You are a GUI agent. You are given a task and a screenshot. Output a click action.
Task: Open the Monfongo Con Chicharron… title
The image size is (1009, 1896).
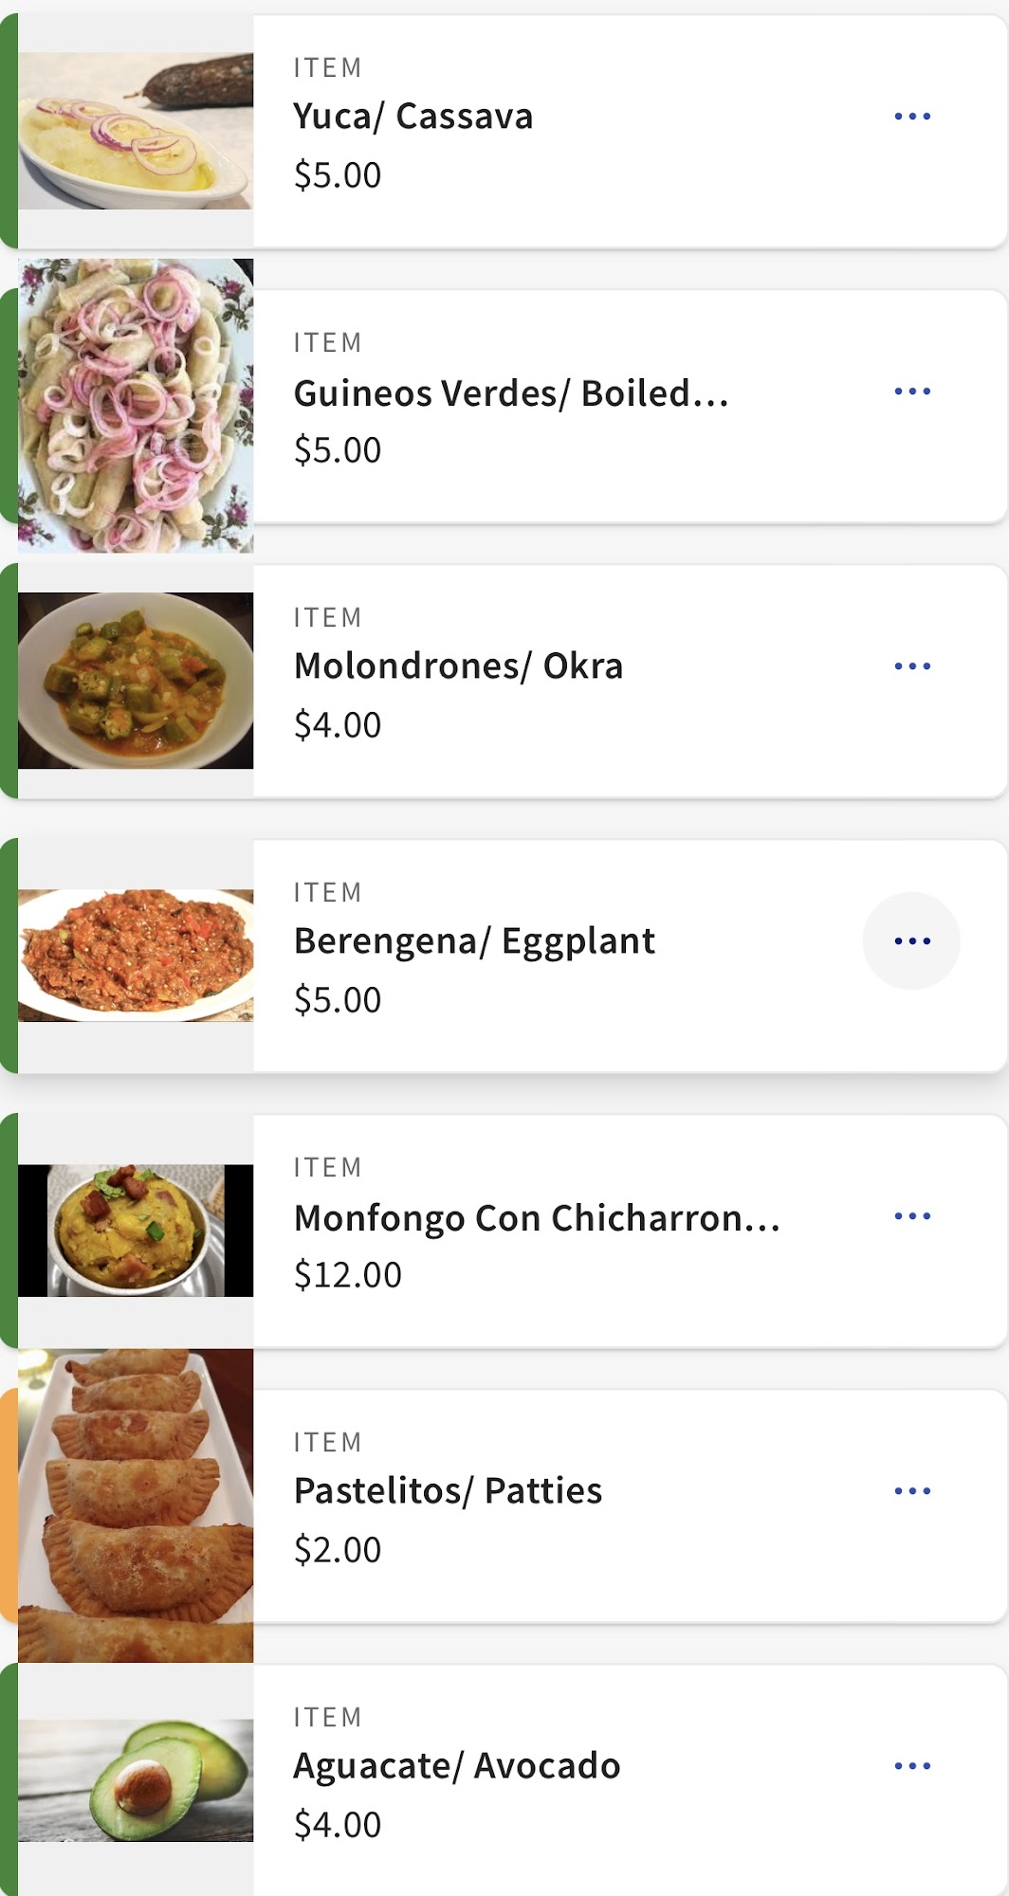(x=536, y=1218)
